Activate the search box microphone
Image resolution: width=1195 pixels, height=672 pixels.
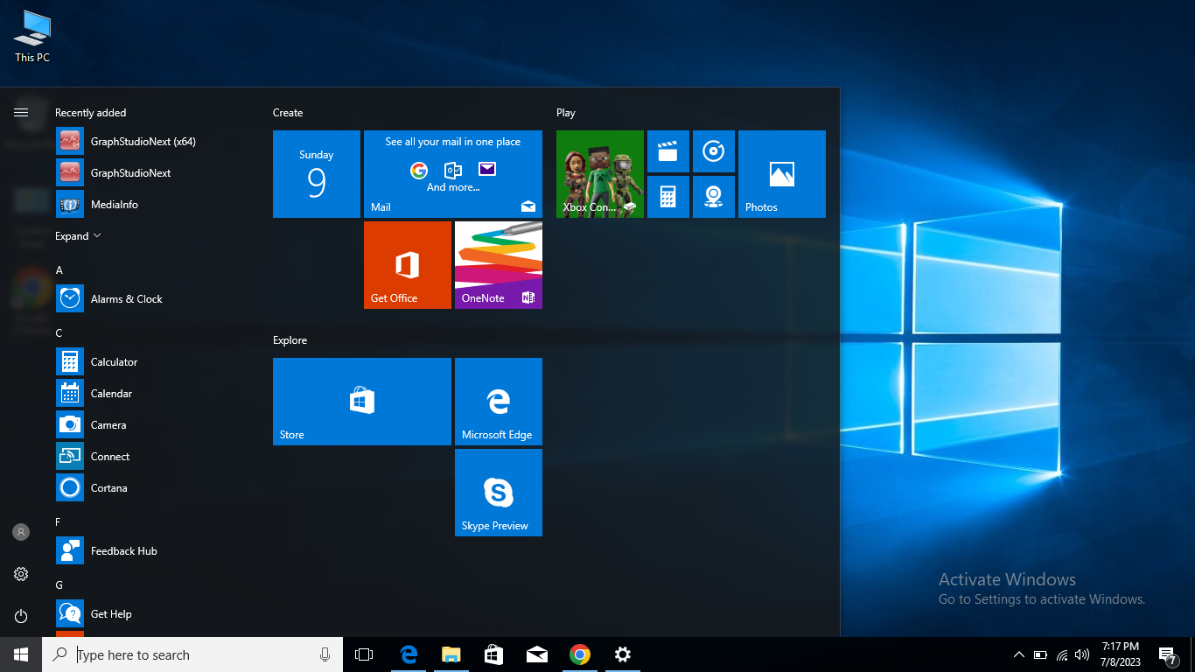(x=325, y=654)
